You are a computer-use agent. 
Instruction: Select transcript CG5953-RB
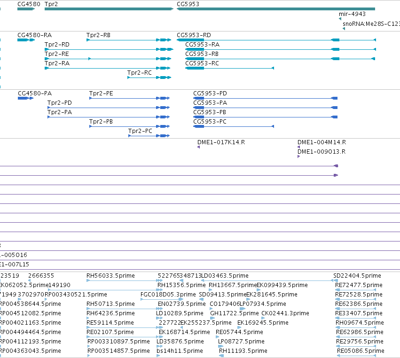[x=280, y=59]
